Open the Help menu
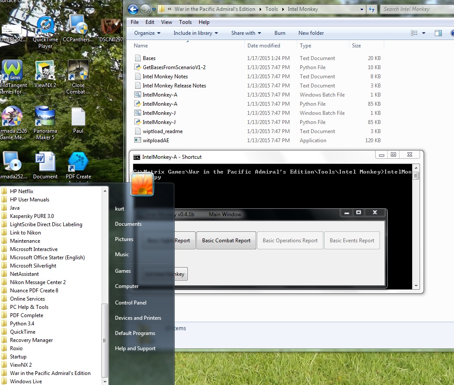The height and width of the screenshot is (385, 454). coord(204,22)
